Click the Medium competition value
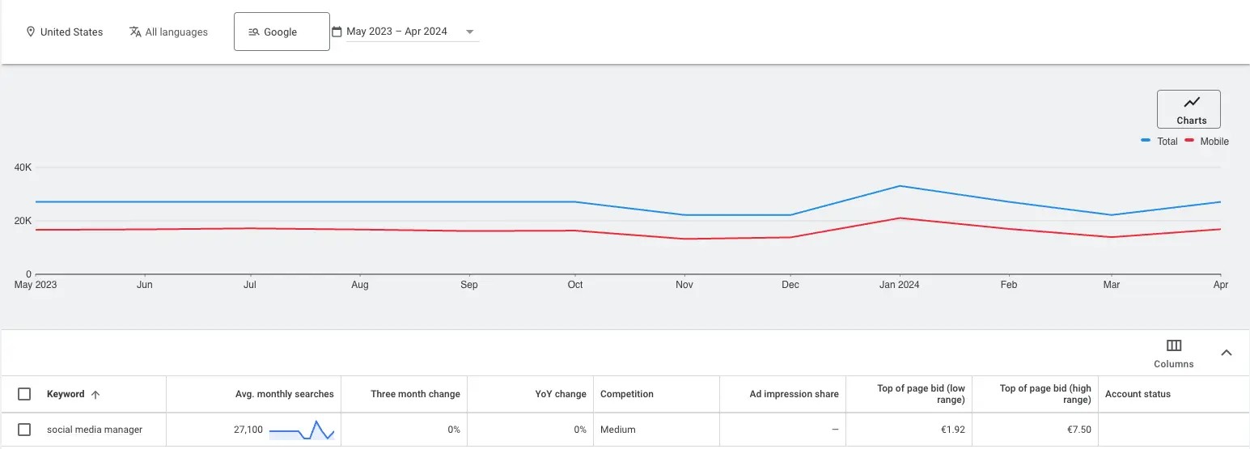The width and height of the screenshot is (1250, 449). pos(618,430)
